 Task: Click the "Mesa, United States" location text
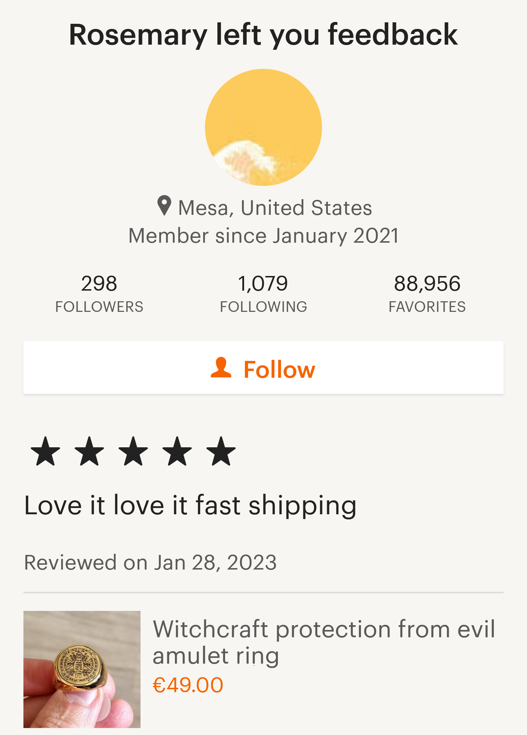point(275,208)
